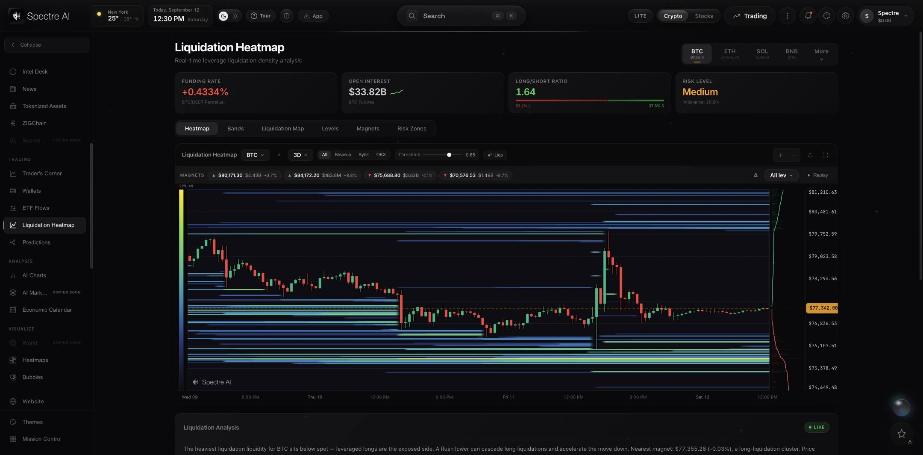Open 3D timeframe dropdown
This screenshot has width=923, height=455.
point(300,155)
